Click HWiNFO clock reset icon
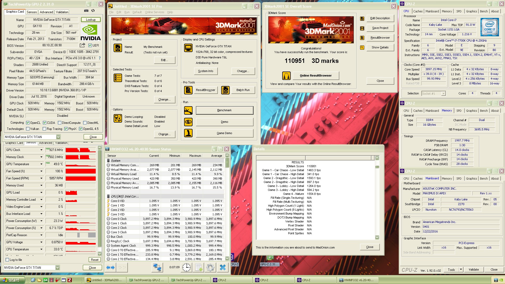 [186, 267]
